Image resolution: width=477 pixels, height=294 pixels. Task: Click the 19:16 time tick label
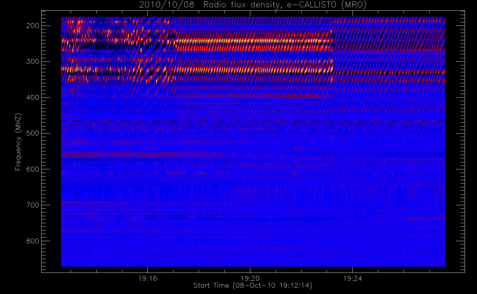coord(148,278)
